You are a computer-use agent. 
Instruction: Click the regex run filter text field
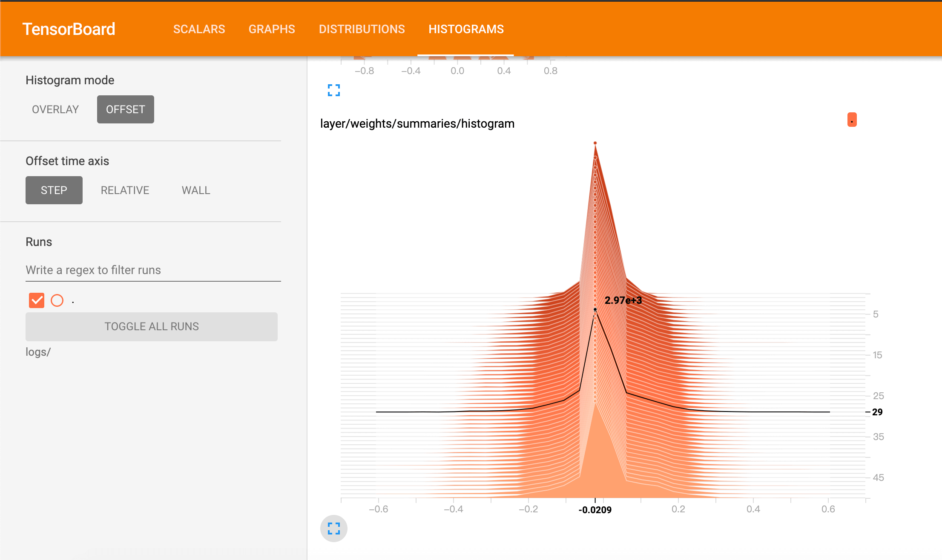coord(153,270)
